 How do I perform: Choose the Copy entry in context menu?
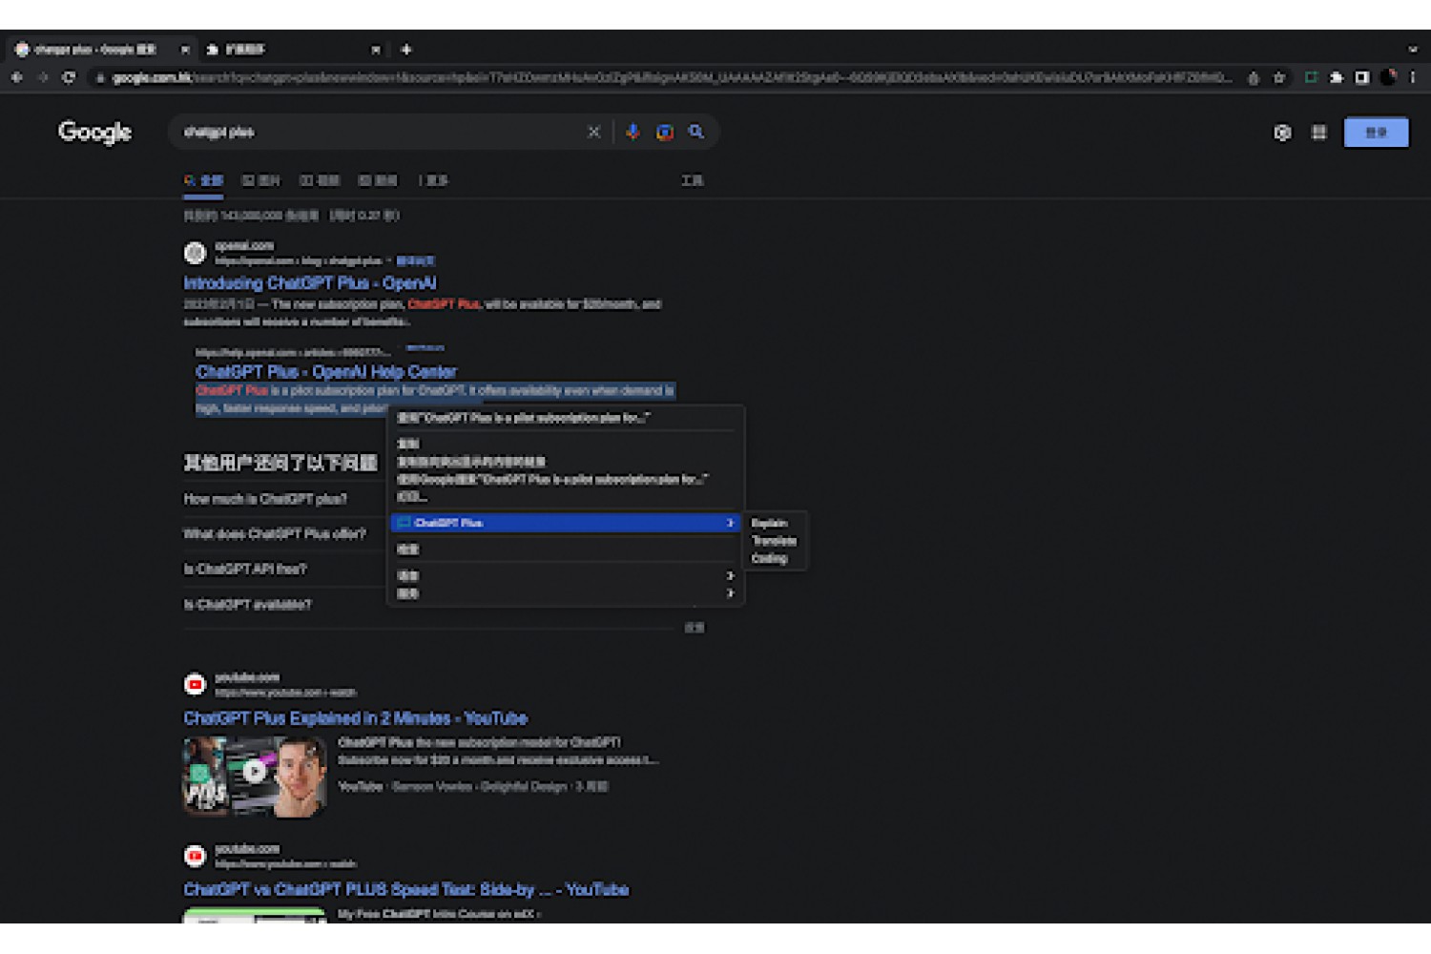[565, 444]
